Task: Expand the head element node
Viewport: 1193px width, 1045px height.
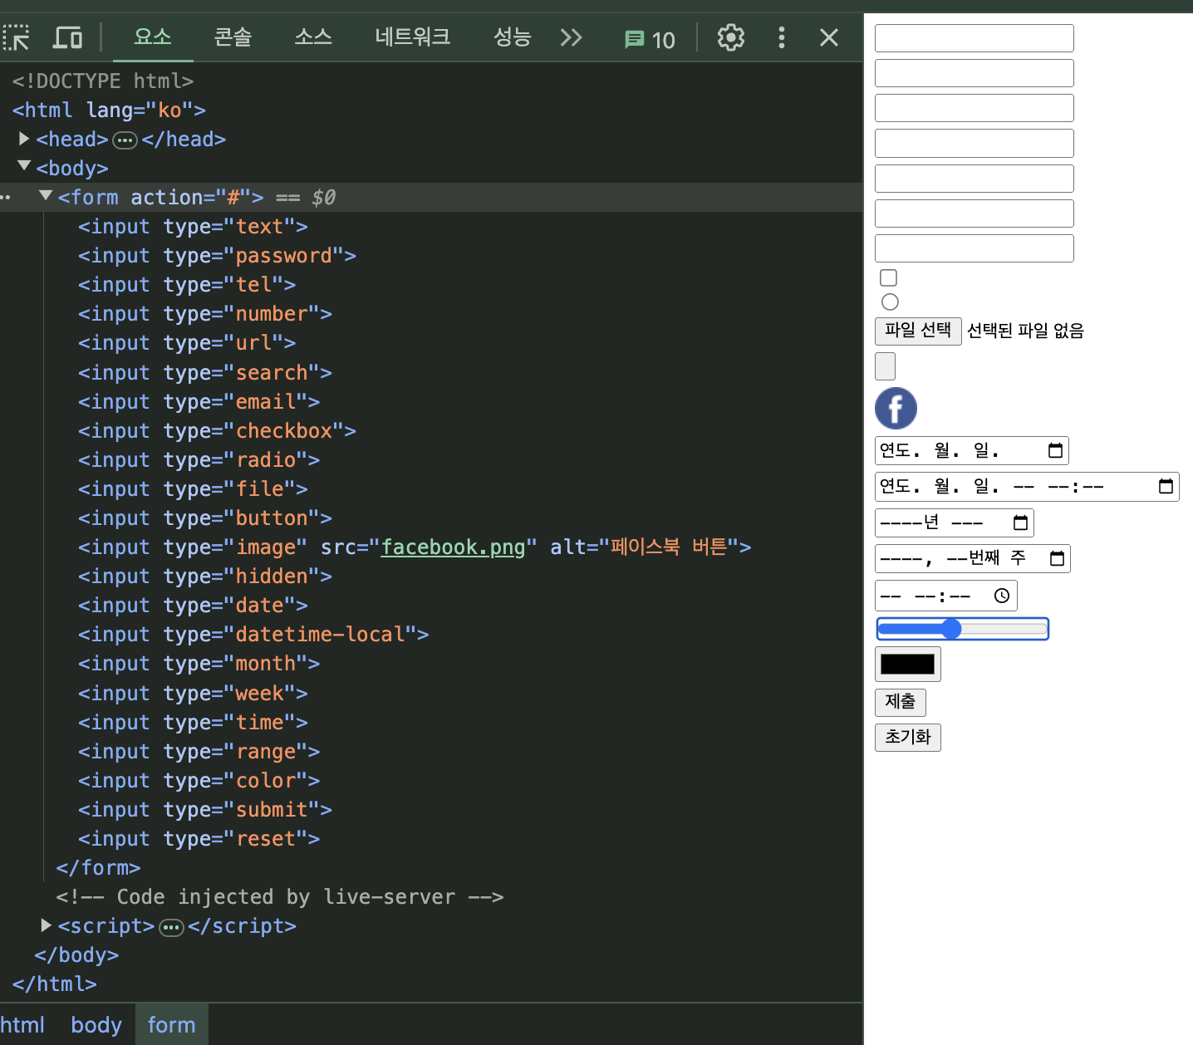Action: click(x=24, y=139)
